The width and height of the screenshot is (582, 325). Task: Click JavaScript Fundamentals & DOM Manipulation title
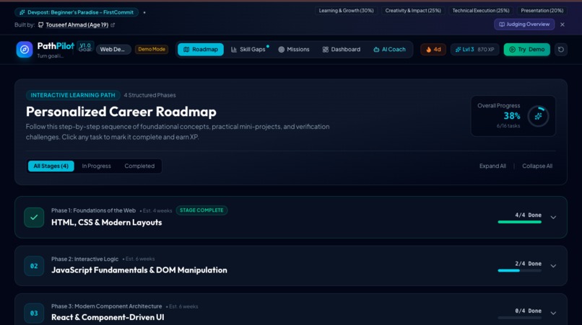click(139, 270)
